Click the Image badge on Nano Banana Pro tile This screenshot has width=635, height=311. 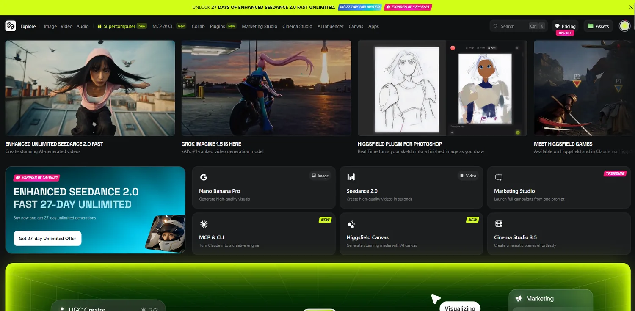(x=320, y=176)
